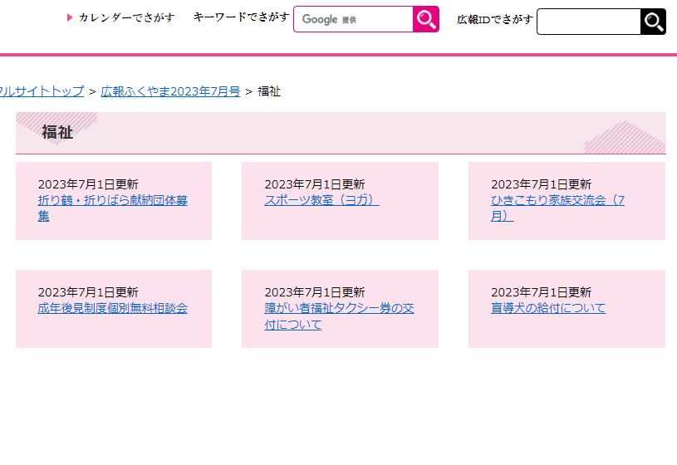677x465 pixels.
Task: Open the ひきこもり家族交流会(7月) link
Action: click(557, 200)
